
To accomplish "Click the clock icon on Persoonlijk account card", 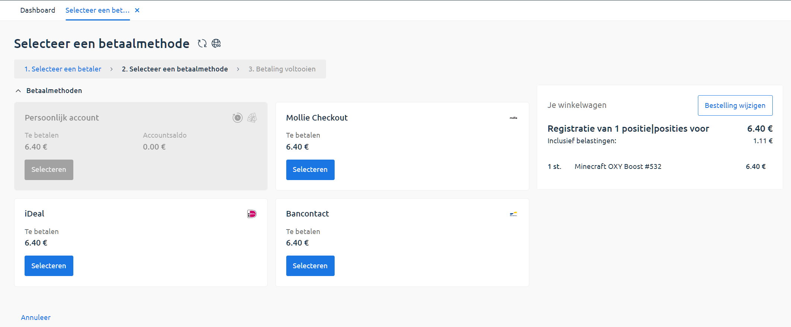I will tap(237, 118).
